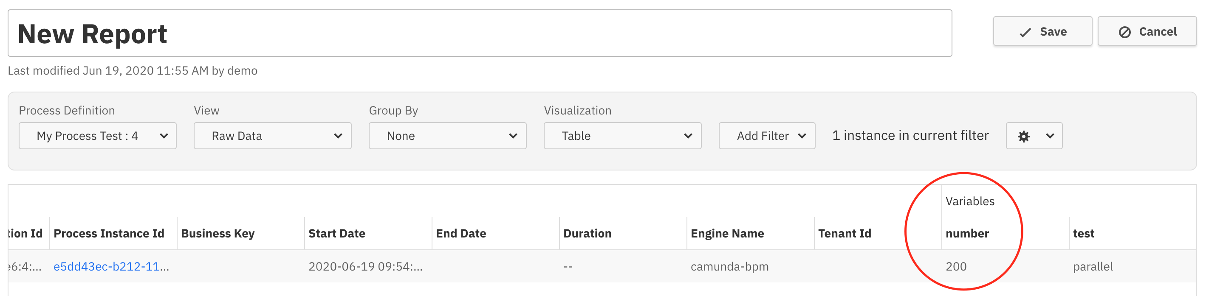Click the gear settings icon
1209x296 pixels.
pos(1023,136)
